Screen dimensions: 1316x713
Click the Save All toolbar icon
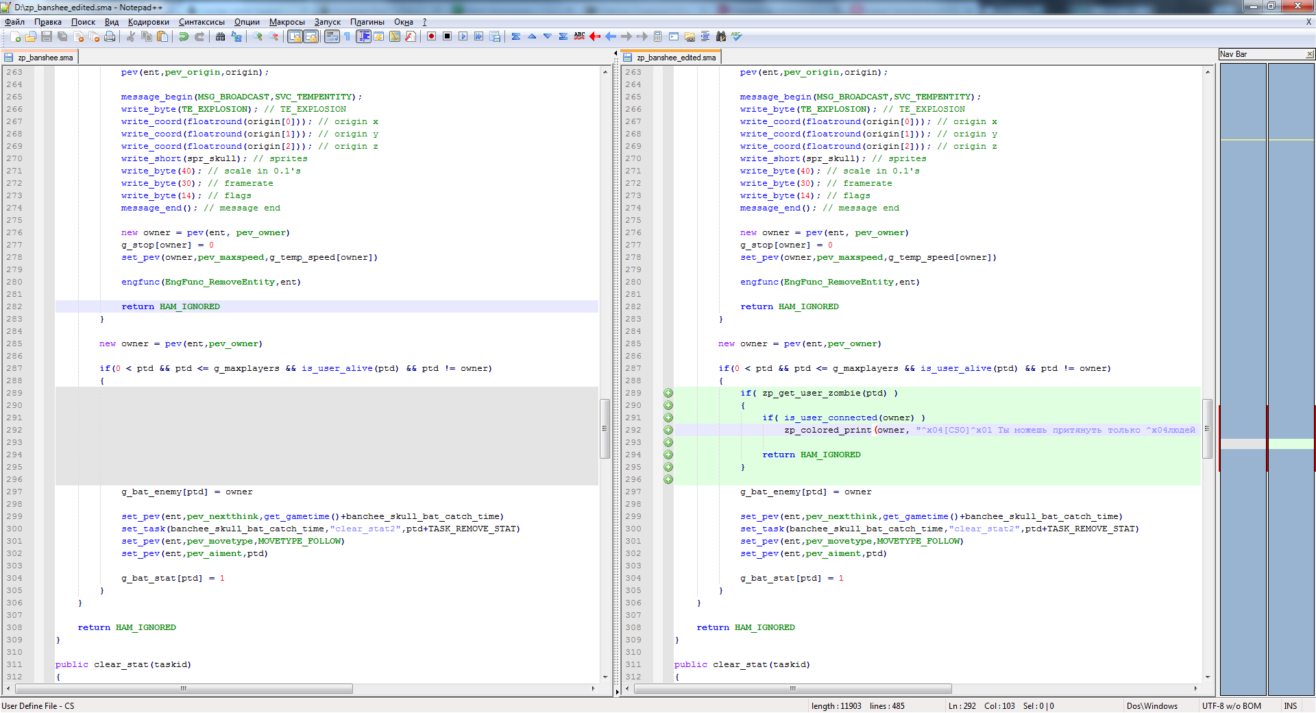pyautogui.click(x=62, y=36)
